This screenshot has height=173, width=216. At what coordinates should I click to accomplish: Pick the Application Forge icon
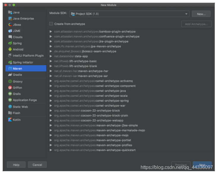[x=10, y=100]
